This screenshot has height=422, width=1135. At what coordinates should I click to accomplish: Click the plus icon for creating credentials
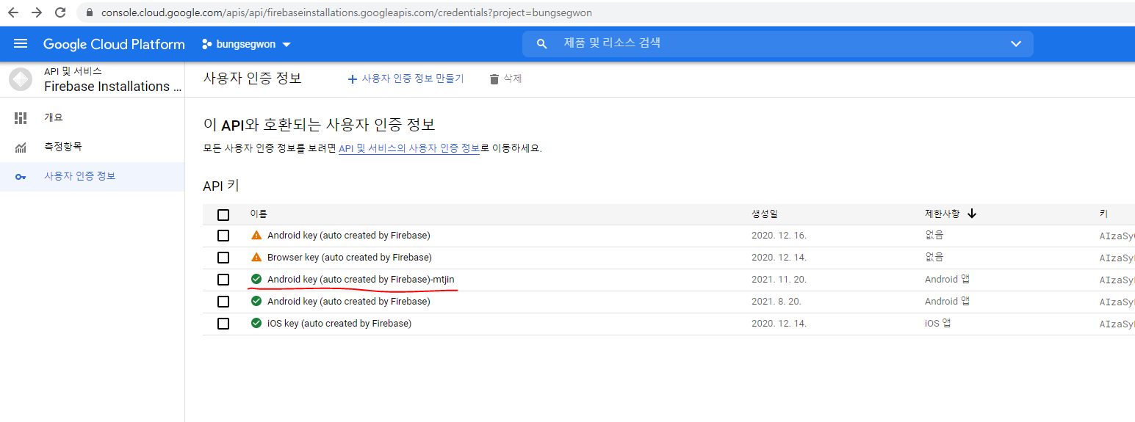352,79
